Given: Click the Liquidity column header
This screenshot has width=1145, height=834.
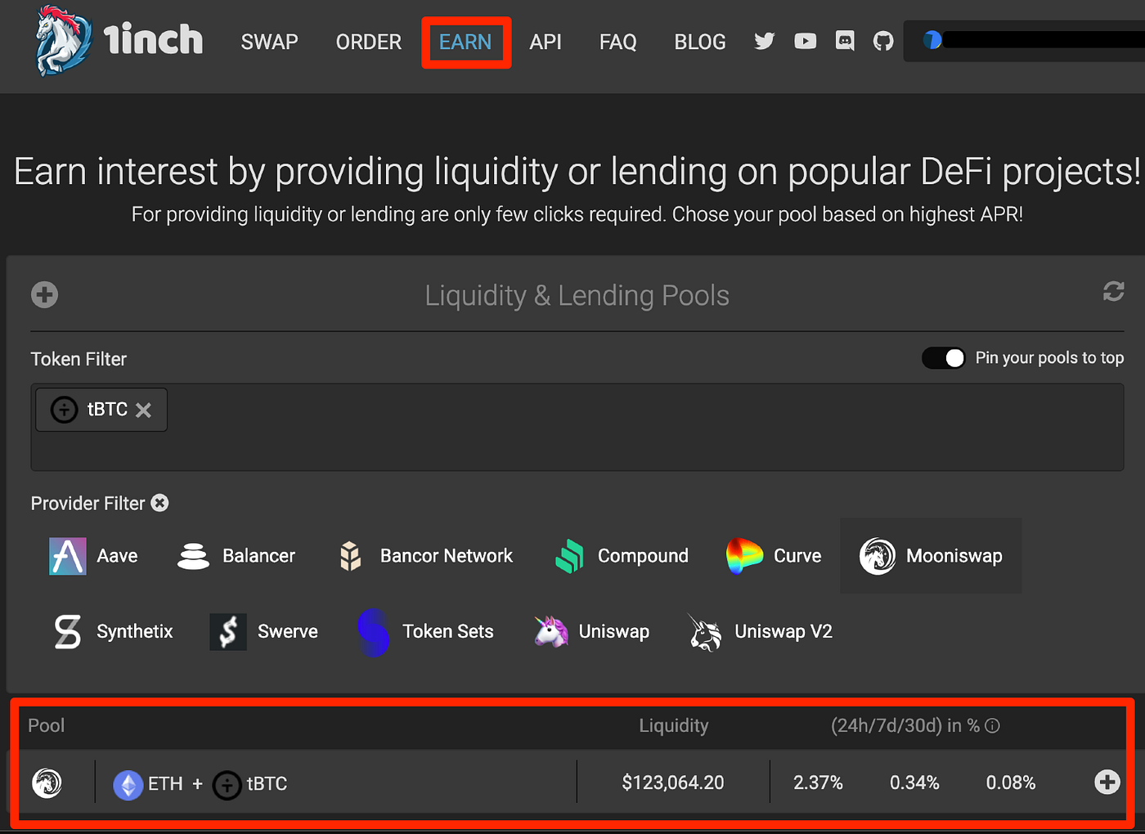Looking at the screenshot, I should [x=674, y=725].
